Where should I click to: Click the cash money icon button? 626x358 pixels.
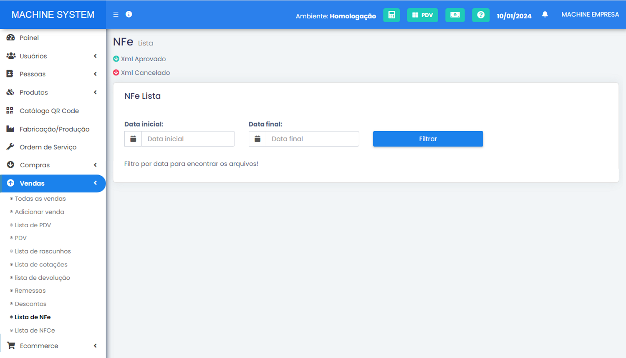click(x=455, y=15)
